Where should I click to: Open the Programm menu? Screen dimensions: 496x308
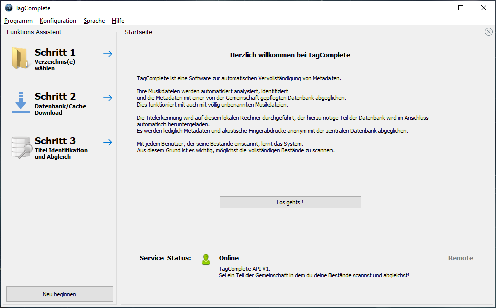(x=18, y=21)
